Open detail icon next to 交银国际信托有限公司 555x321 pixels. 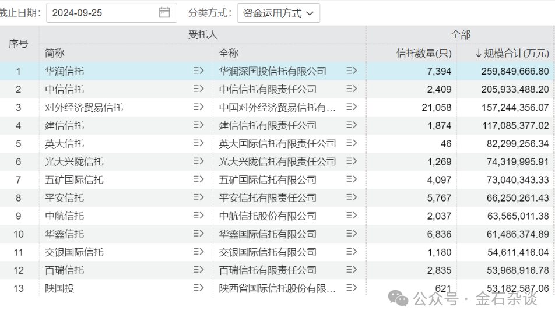point(352,252)
